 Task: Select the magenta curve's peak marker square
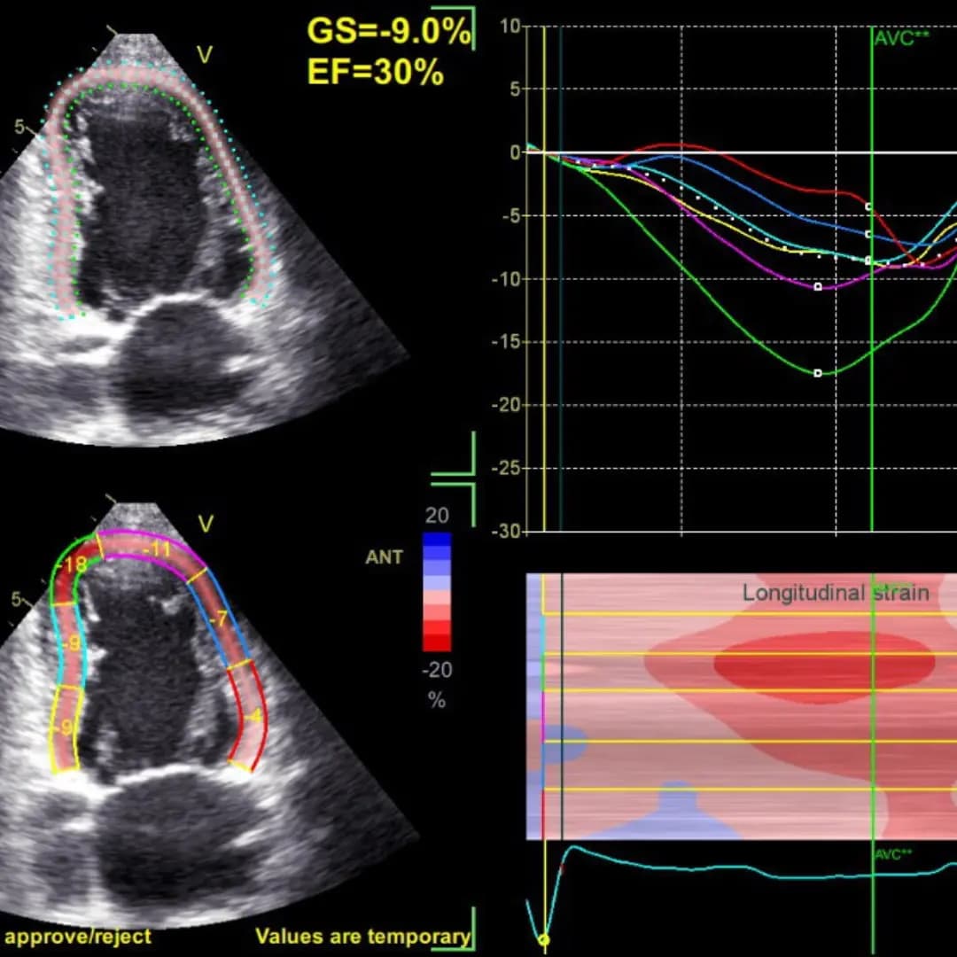[x=818, y=286]
